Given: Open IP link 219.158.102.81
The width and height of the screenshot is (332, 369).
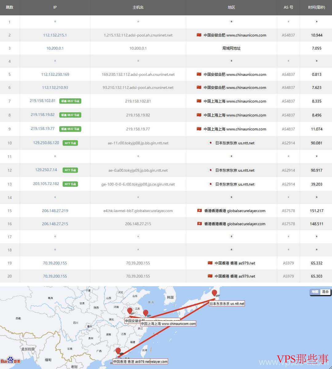Looking at the screenshot, I should [x=42, y=101].
